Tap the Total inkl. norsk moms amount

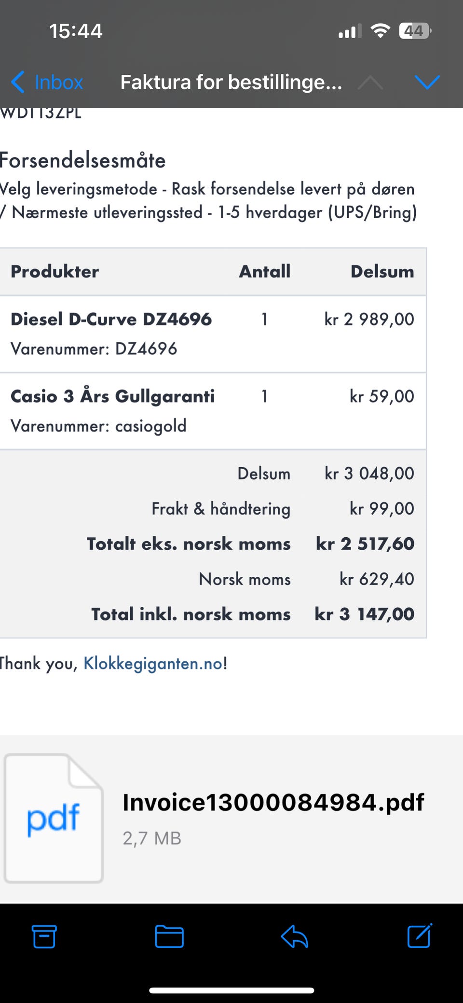[364, 614]
